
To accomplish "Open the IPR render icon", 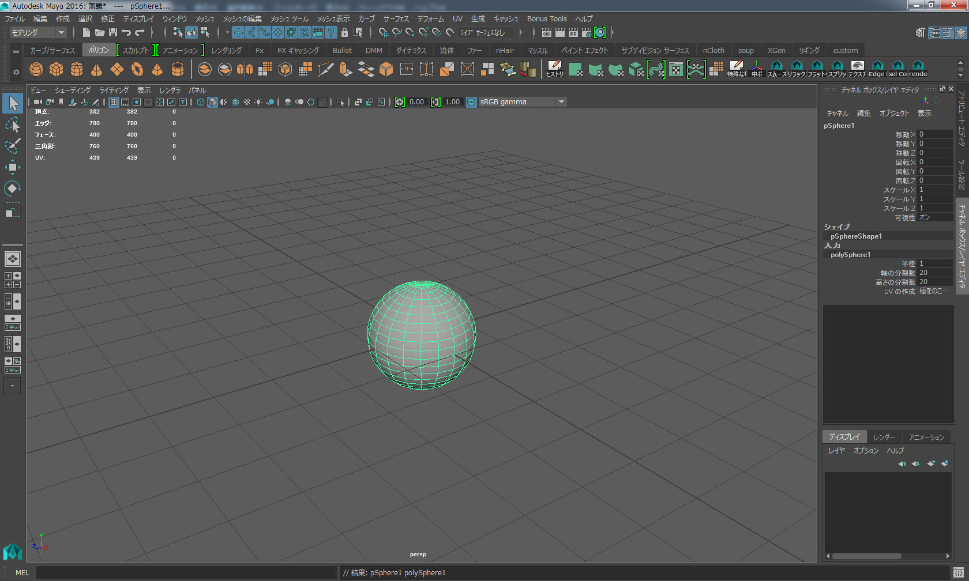I will coord(573,32).
